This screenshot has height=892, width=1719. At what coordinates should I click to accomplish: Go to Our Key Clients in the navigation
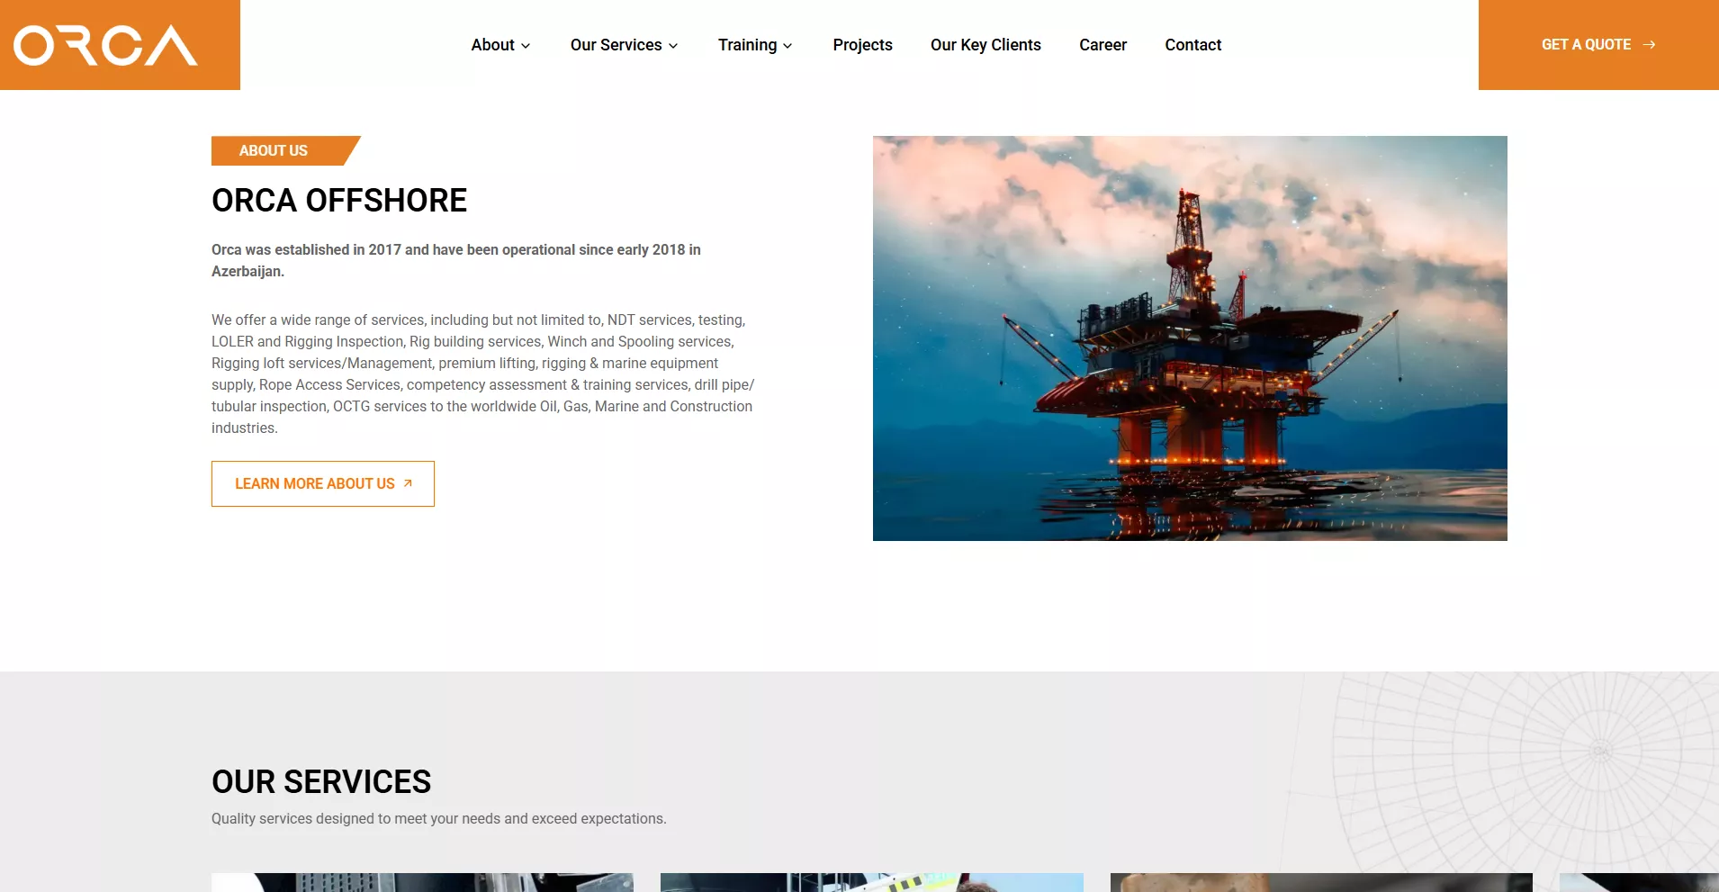coord(985,45)
